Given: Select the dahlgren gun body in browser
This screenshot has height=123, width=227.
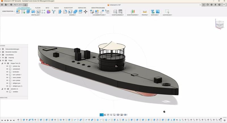Looking at the screenshot, I should (x=16, y=83).
